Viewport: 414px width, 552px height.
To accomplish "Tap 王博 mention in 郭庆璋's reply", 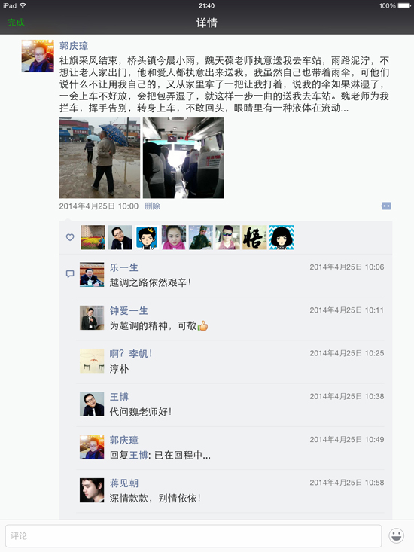I will 139,455.
